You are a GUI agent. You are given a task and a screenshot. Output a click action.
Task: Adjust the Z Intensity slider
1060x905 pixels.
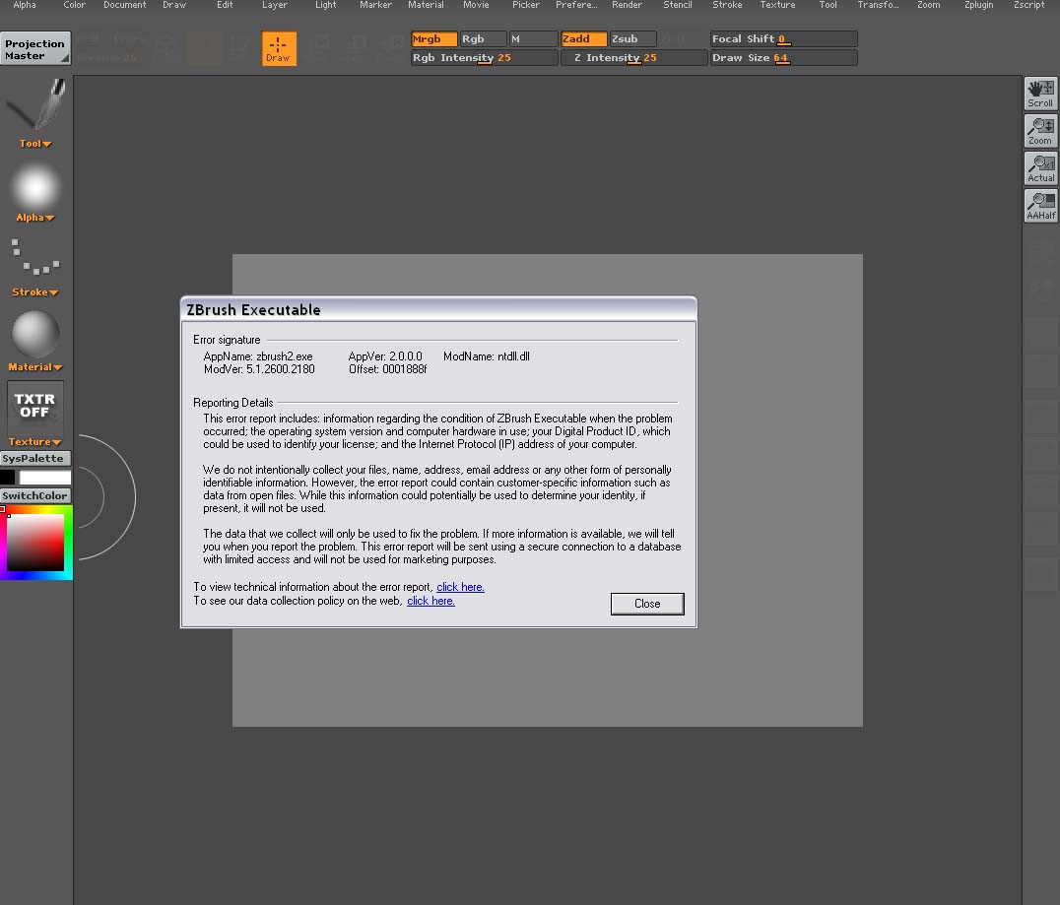[634, 58]
